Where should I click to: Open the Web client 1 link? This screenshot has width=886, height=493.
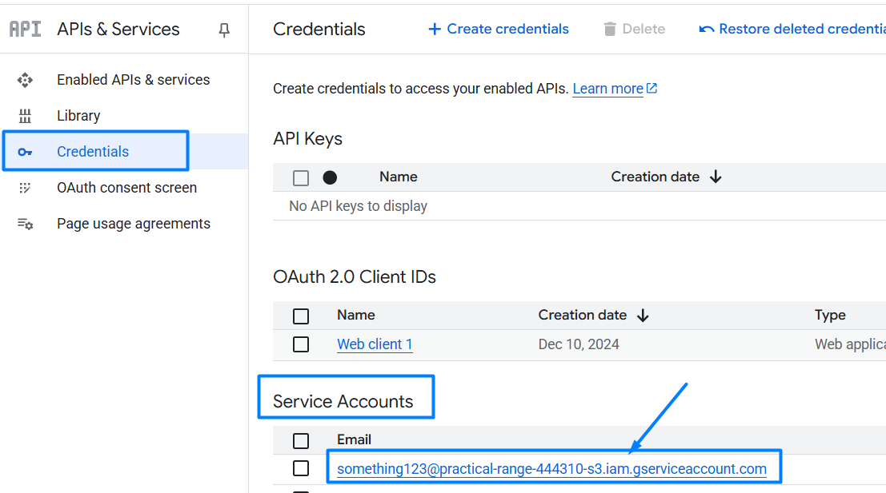(x=375, y=344)
